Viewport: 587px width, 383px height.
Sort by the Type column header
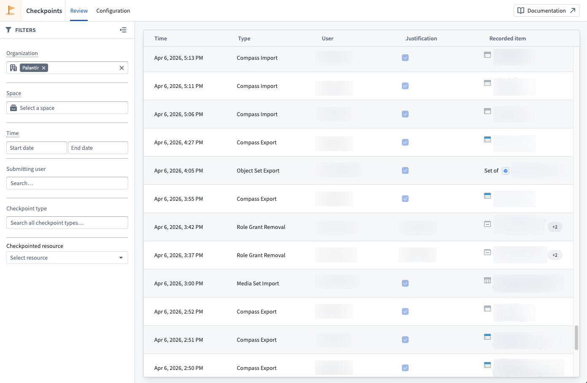point(244,38)
